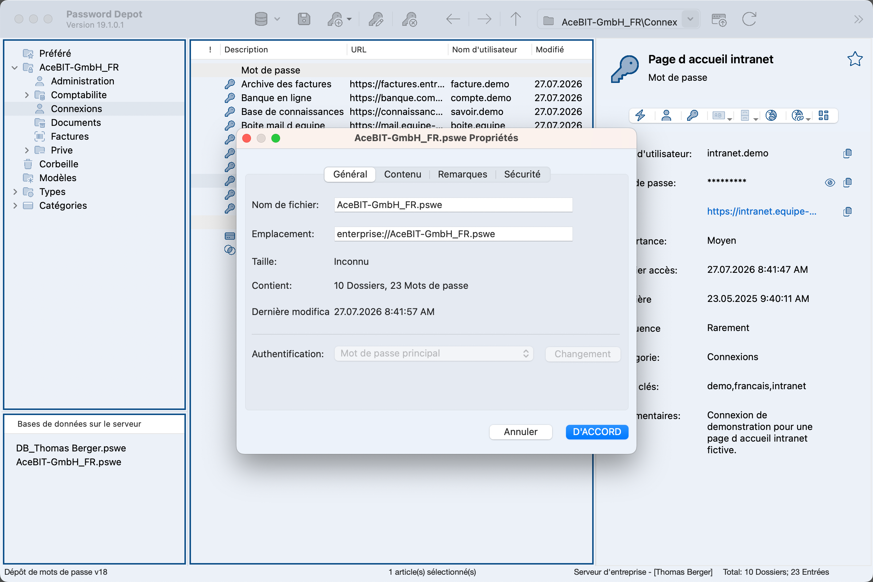
Task: Select the Documents folder
Action: [x=76, y=123]
